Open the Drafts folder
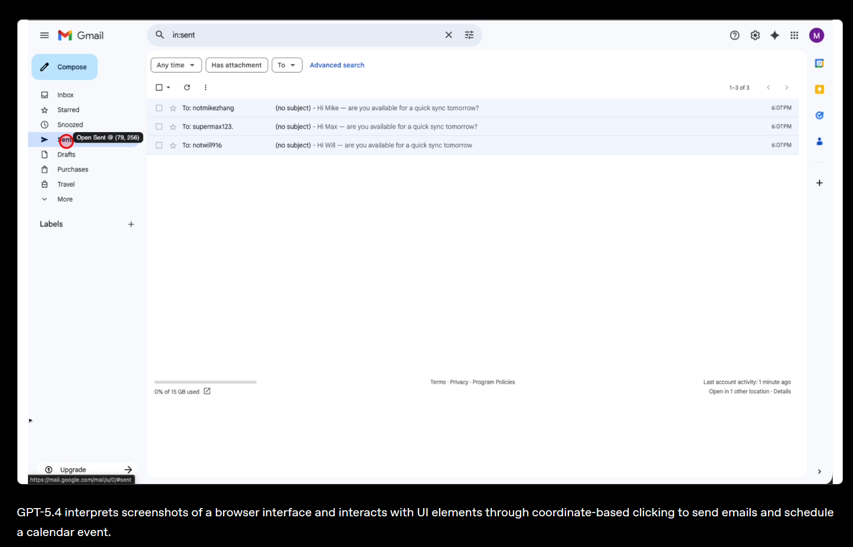 pyautogui.click(x=66, y=155)
